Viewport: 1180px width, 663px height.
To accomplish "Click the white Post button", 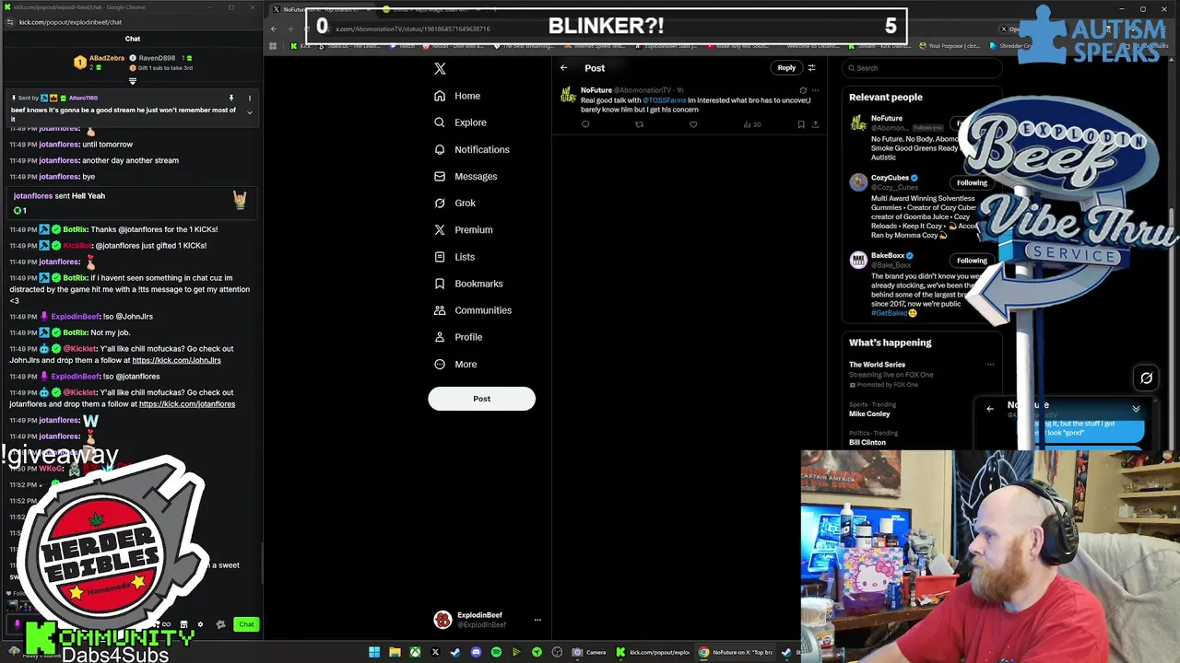I will coord(481,399).
